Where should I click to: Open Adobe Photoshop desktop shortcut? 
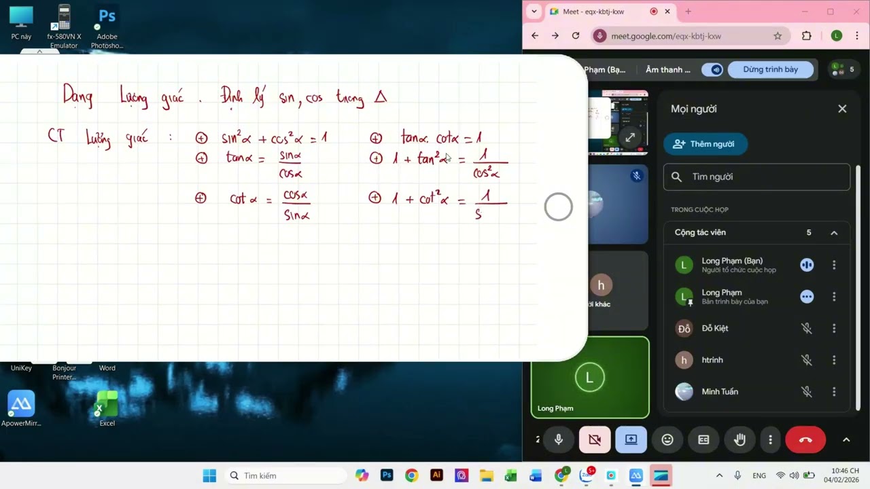tap(107, 27)
